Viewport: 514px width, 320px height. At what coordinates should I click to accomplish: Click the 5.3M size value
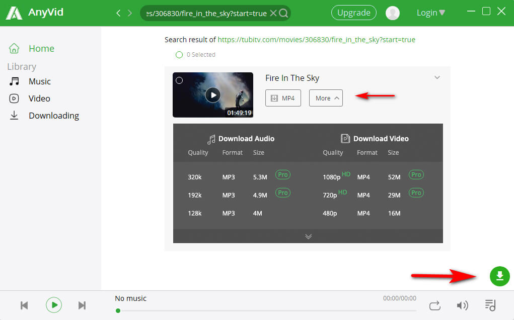(x=260, y=177)
